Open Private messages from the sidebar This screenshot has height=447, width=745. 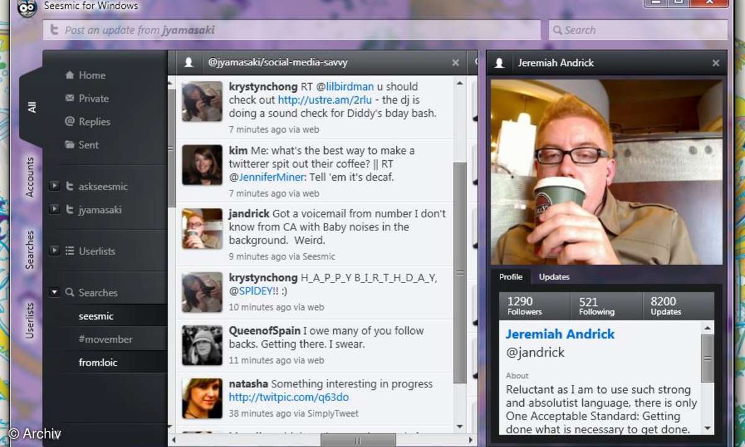(x=71, y=98)
